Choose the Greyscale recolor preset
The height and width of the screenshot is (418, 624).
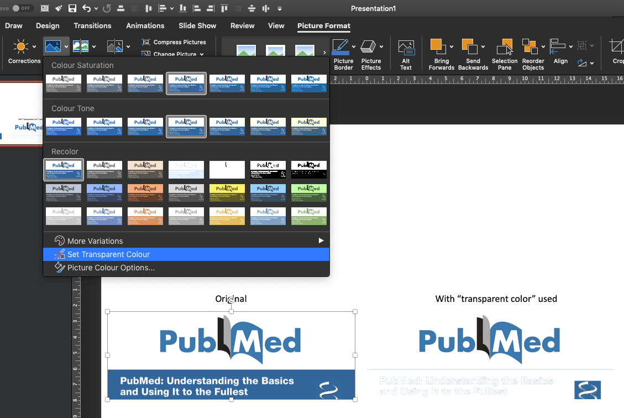click(x=104, y=170)
